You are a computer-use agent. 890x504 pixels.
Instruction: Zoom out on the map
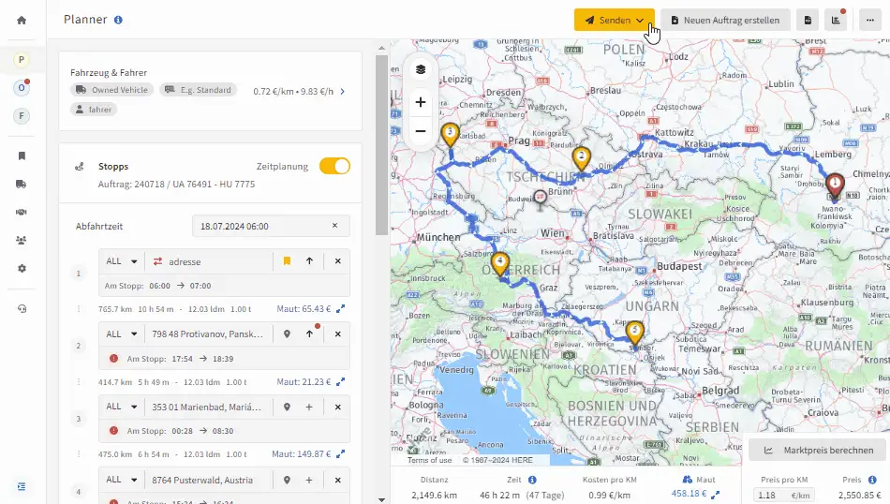[x=421, y=131]
